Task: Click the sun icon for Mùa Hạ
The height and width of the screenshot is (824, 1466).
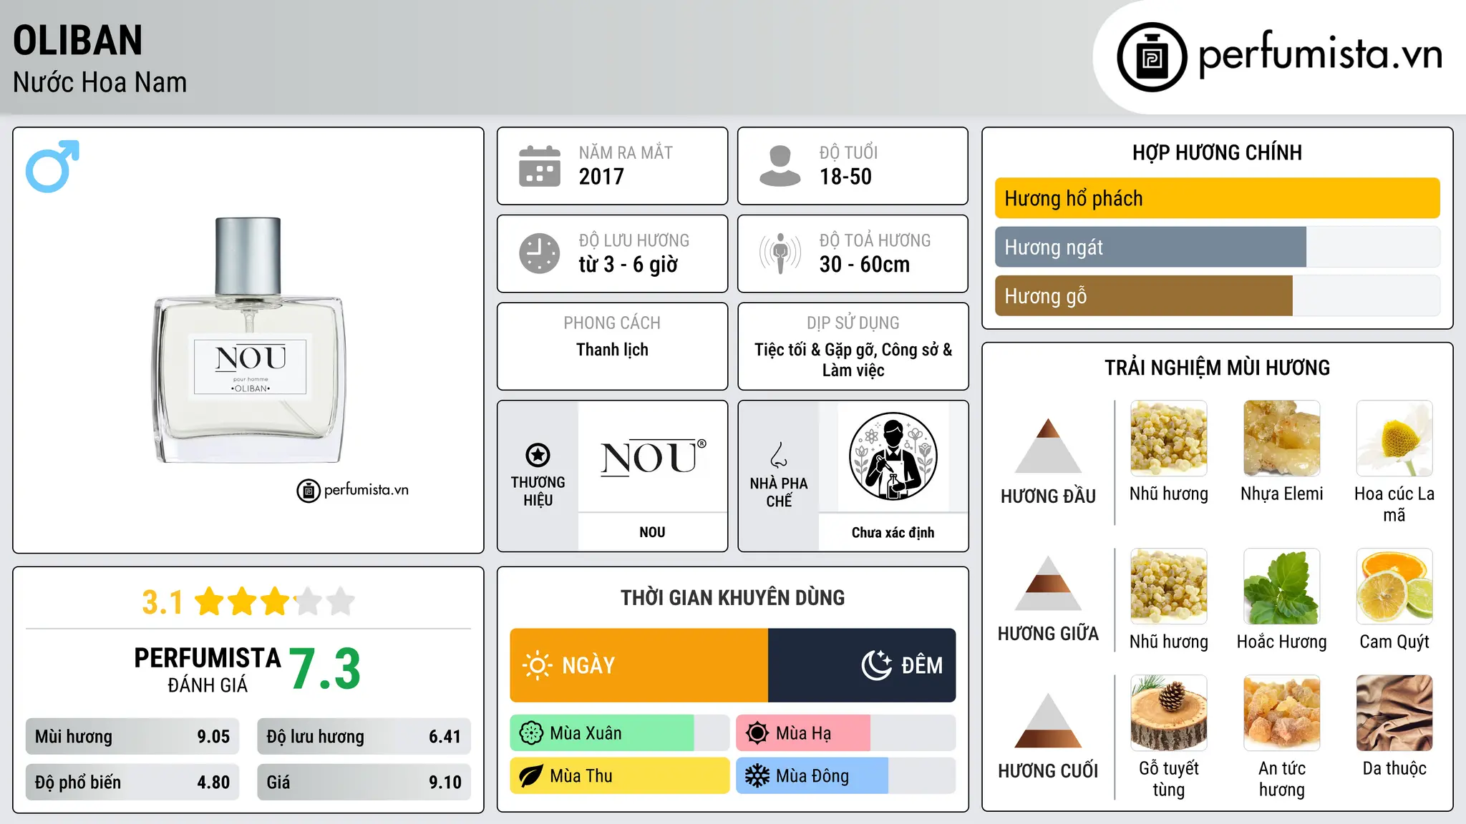Action: (x=757, y=733)
